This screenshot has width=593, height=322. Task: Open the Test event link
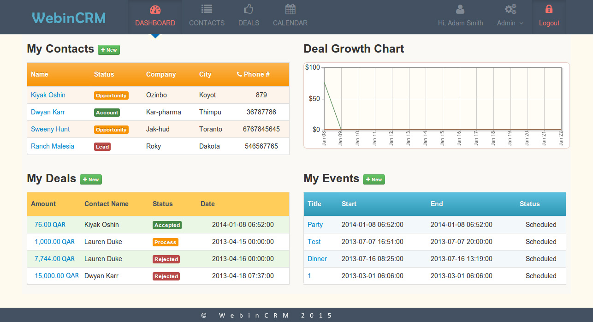pos(314,242)
